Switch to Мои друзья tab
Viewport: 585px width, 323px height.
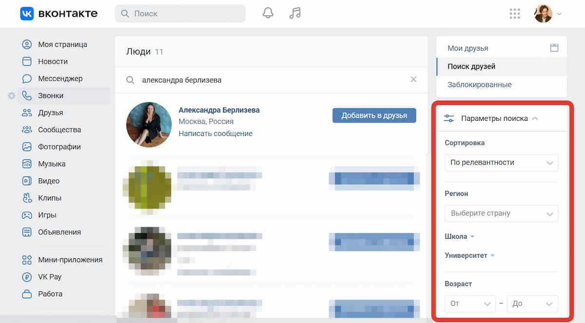click(x=468, y=48)
